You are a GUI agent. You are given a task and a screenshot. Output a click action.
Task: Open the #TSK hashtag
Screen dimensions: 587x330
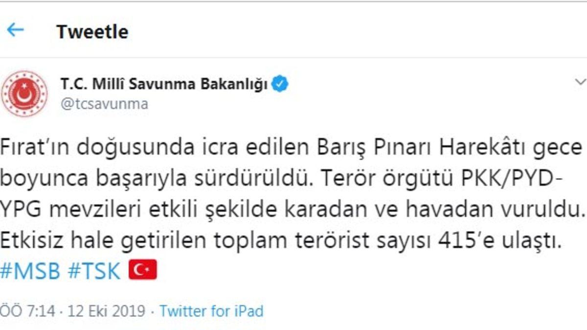(94, 271)
